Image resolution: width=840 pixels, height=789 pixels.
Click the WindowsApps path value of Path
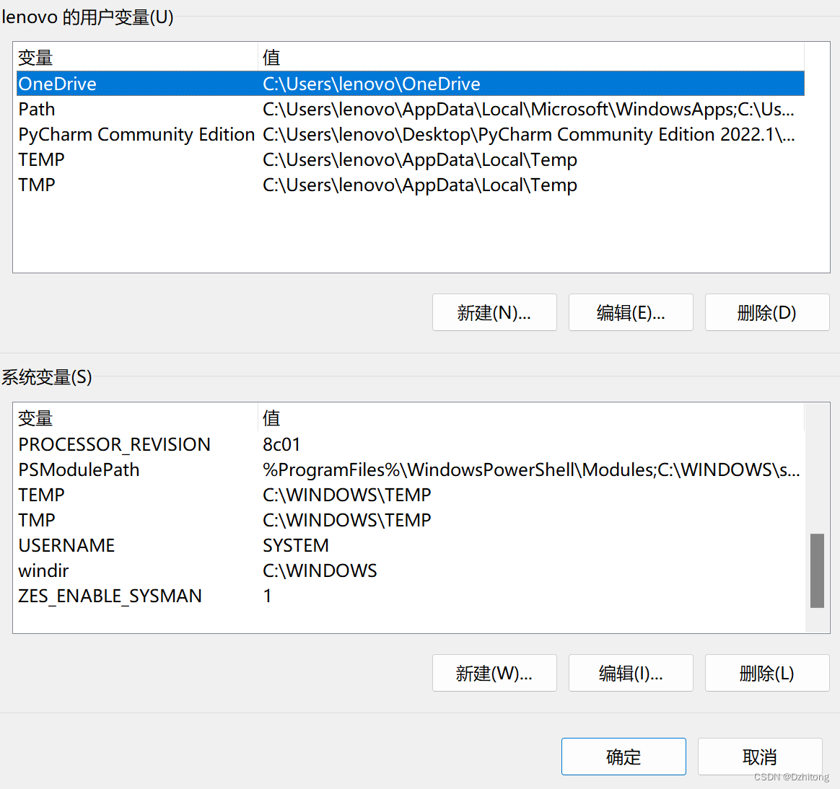529,109
